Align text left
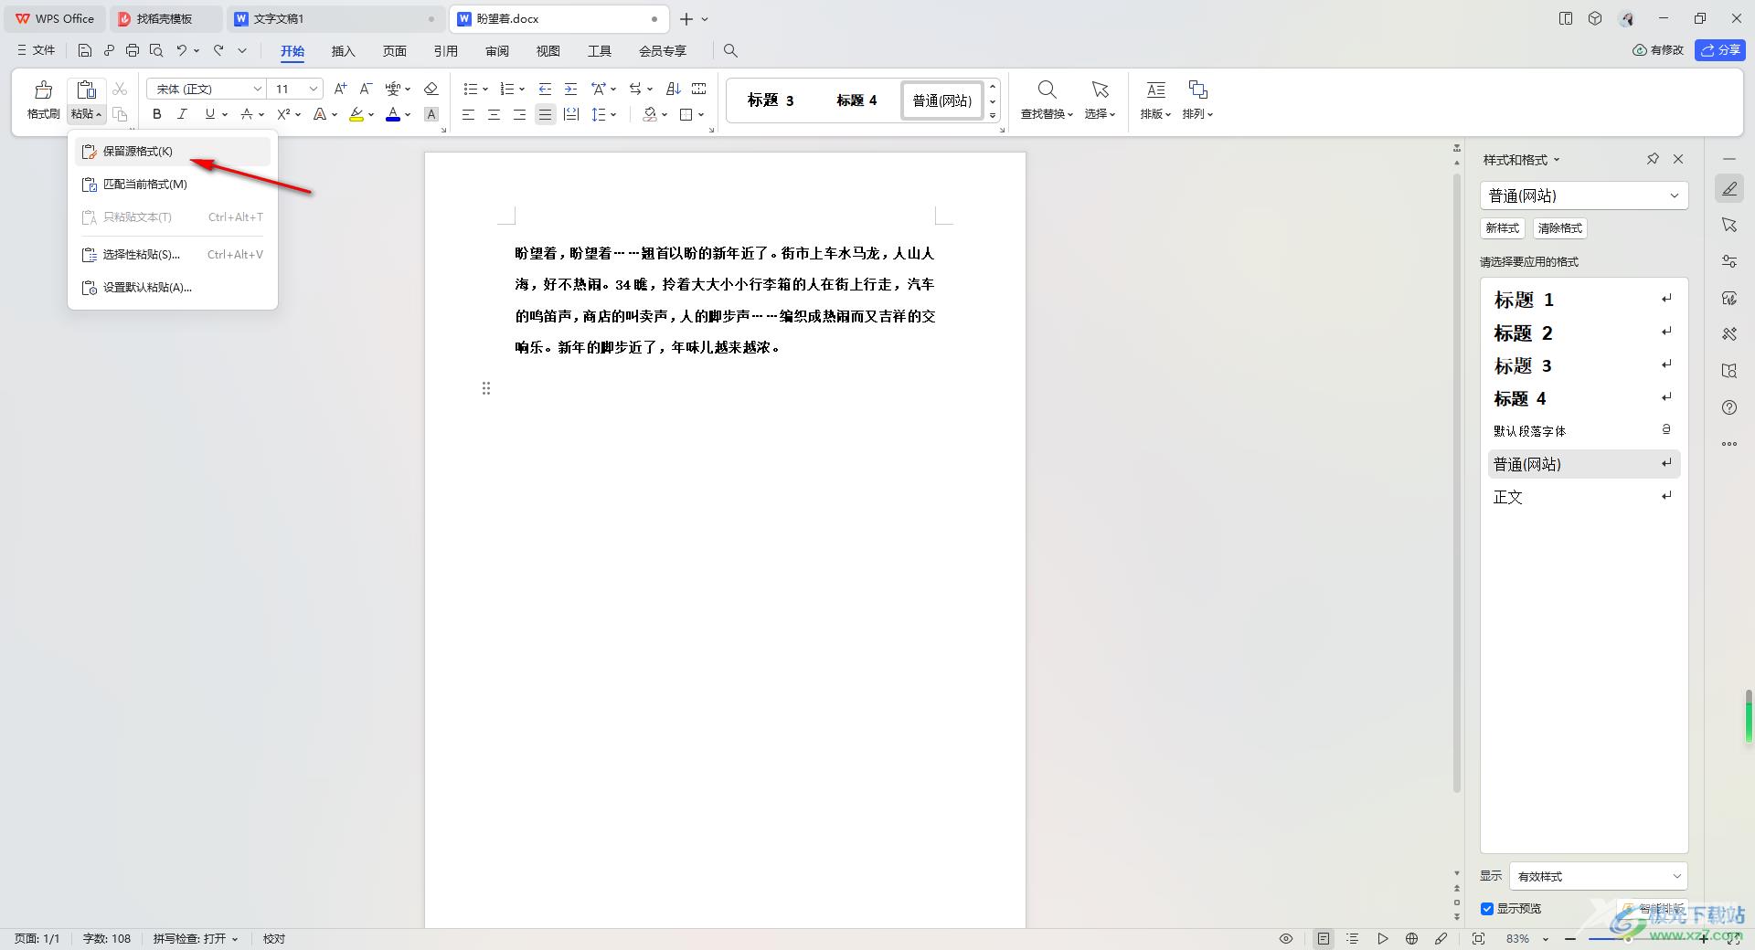Screen dimensions: 1755x950 [468, 114]
